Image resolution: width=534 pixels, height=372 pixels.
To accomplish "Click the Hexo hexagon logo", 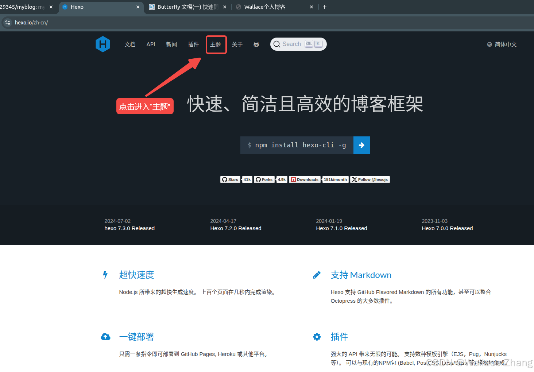I will coord(103,44).
